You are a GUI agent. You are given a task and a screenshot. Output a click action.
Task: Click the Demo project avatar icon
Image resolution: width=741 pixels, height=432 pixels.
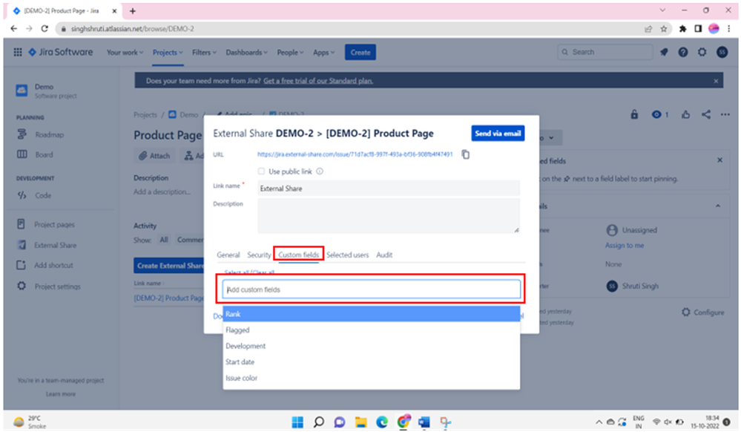coord(22,91)
